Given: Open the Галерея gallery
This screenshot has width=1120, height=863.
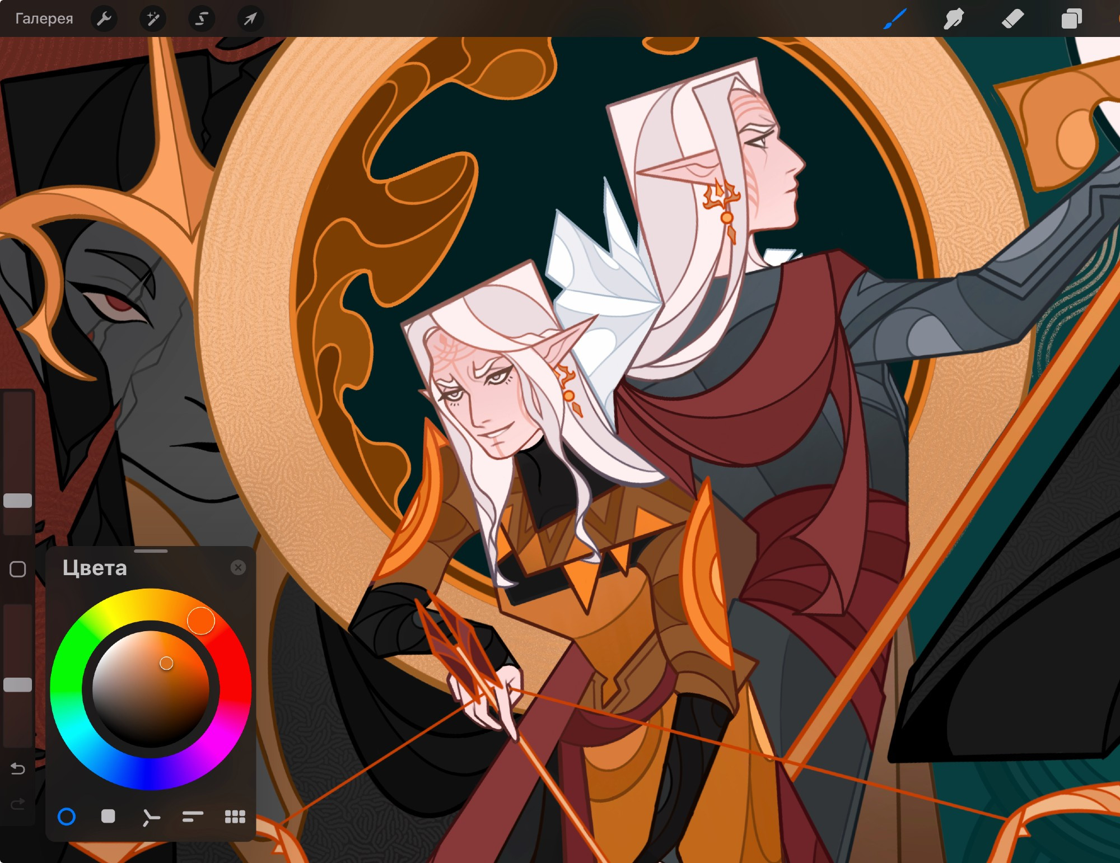Looking at the screenshot, I should [44, 18].
